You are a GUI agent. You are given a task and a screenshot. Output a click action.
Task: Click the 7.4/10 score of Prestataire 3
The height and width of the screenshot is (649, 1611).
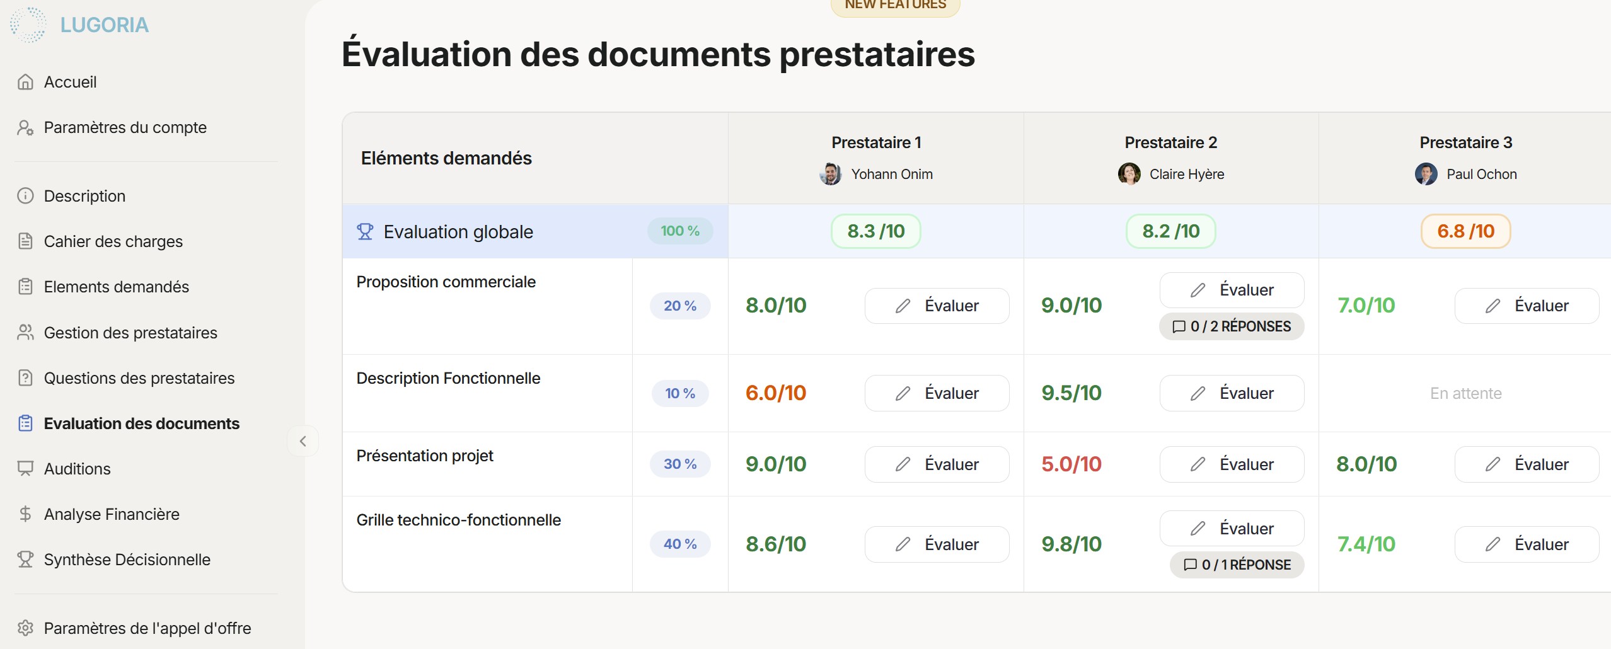1366,544
